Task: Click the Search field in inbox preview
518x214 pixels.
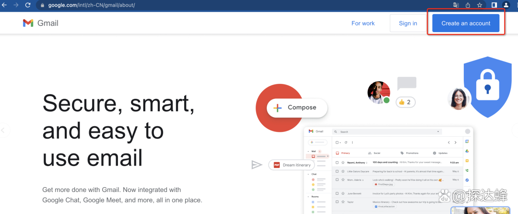Action: 387,131
